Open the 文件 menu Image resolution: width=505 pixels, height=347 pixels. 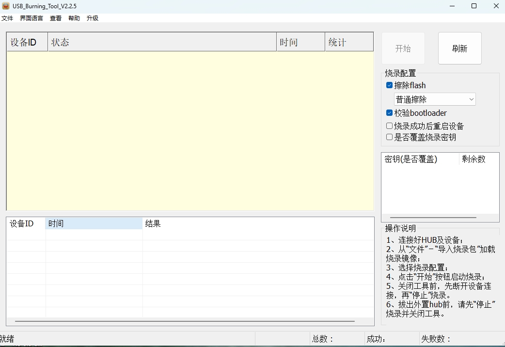pos(7,18)
